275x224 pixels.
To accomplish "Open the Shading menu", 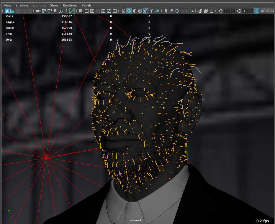I will (22, 5).
